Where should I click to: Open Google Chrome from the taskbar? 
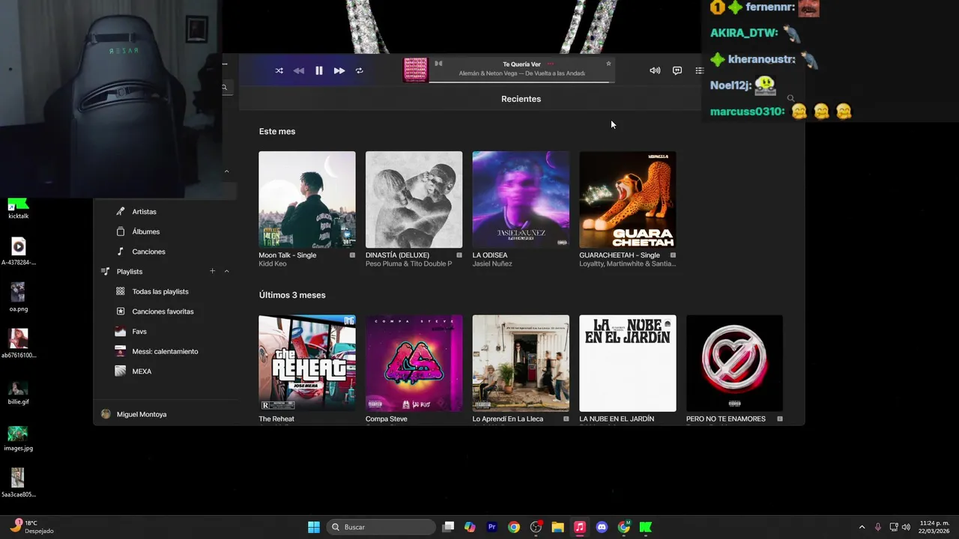click(x=514, y=527)
